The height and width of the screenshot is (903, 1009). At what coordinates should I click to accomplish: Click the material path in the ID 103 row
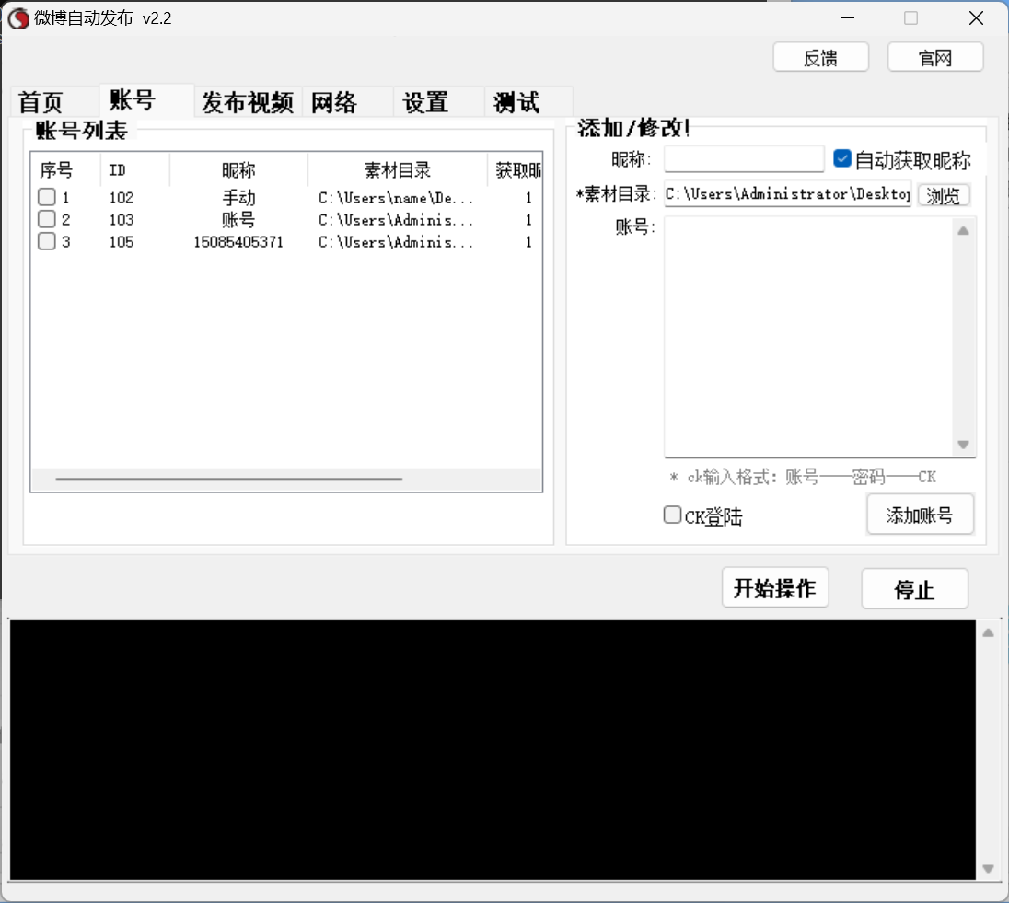click(396, 219)
